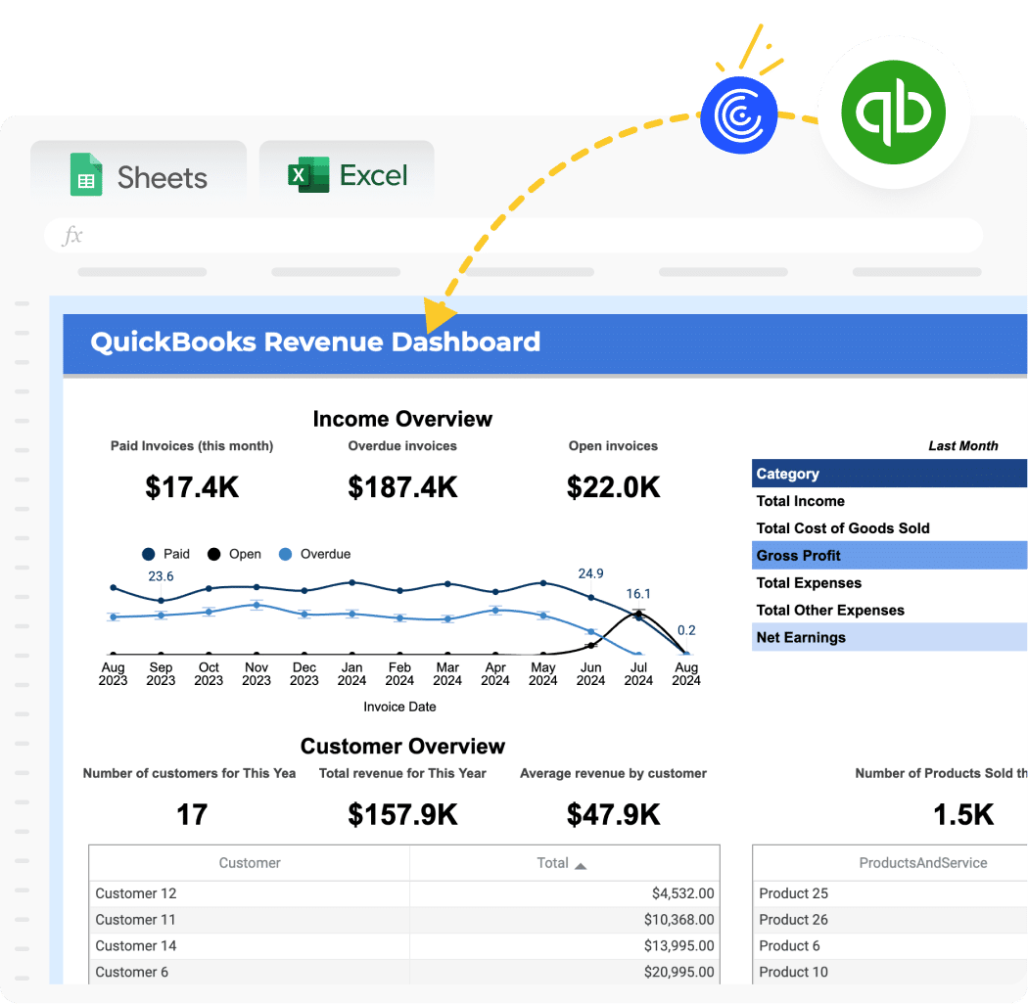The height and width of the screenshot is (1004, 1028).
Task: Select the Gross Profit row
Action: (890, 555)
